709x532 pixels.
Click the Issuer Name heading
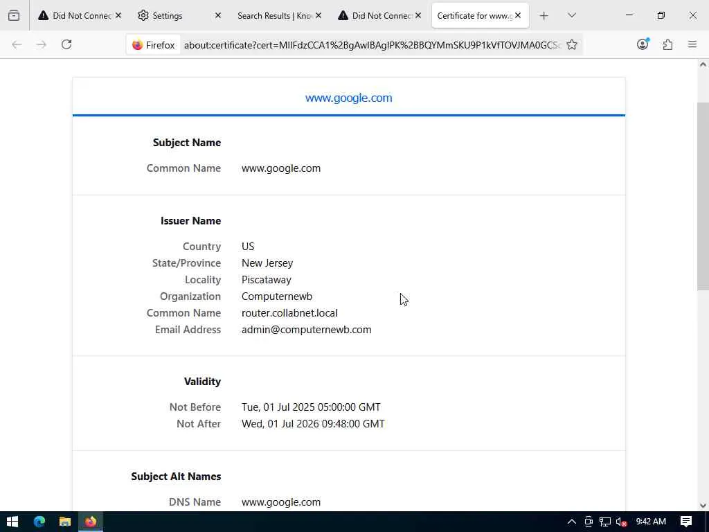(x=190, y=221)
